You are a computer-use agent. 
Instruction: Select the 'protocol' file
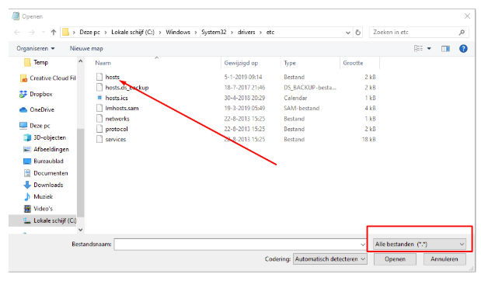click(x=117, y=129)
